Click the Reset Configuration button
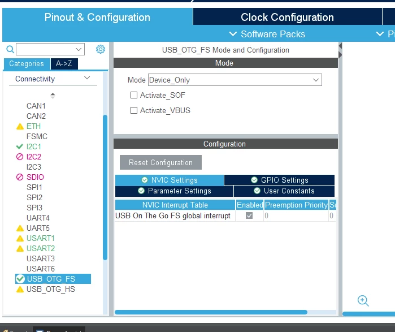395x332 pixels. pos(160,162)
